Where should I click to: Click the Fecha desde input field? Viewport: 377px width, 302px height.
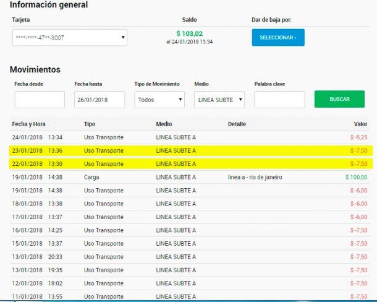pyautogui.click(x=40, y=100)
